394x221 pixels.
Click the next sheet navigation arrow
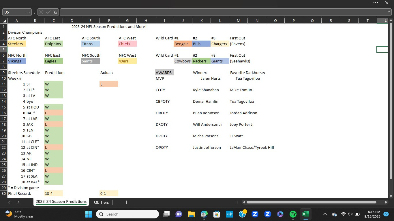click(x=18, y=202)
